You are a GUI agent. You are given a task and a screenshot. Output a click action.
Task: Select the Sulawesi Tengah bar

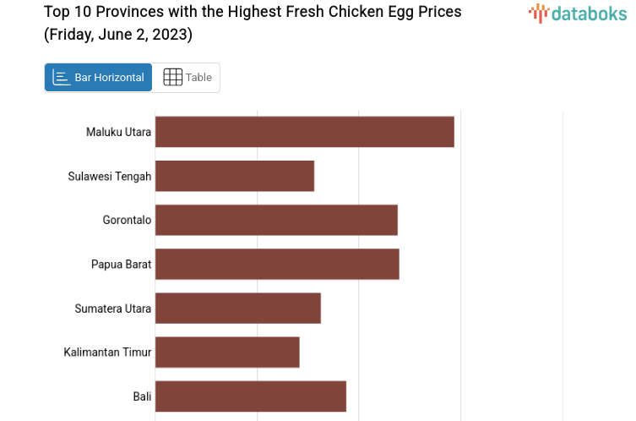point(235,176)
